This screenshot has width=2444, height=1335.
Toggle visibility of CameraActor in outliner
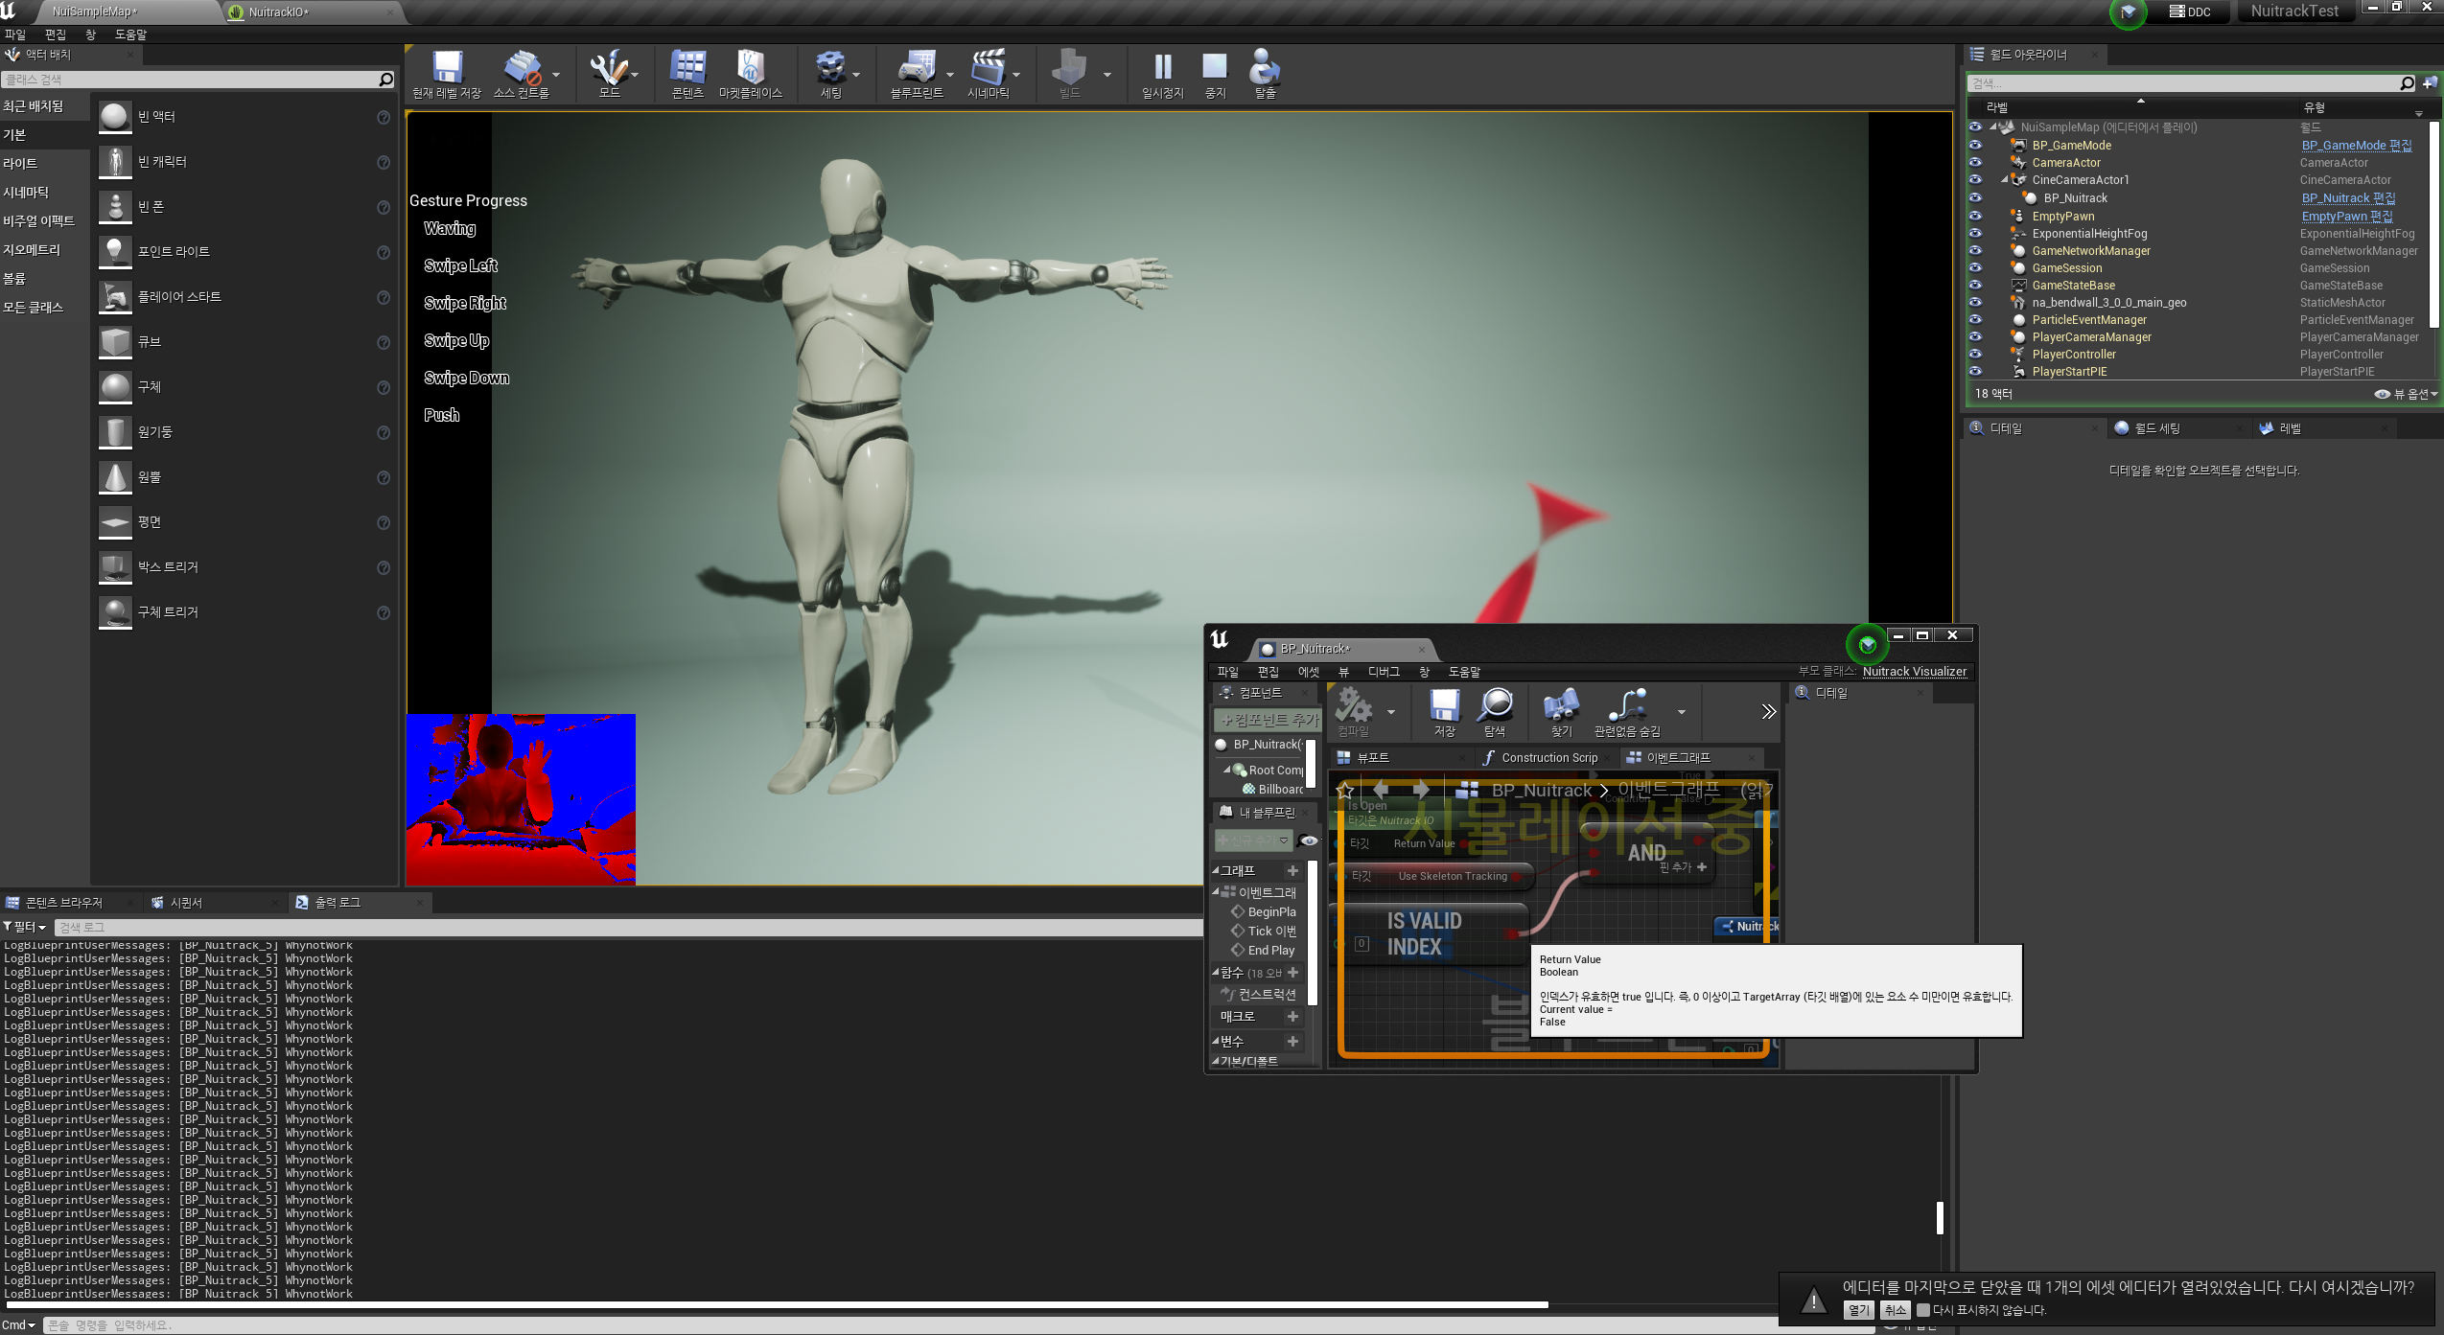1975,163
